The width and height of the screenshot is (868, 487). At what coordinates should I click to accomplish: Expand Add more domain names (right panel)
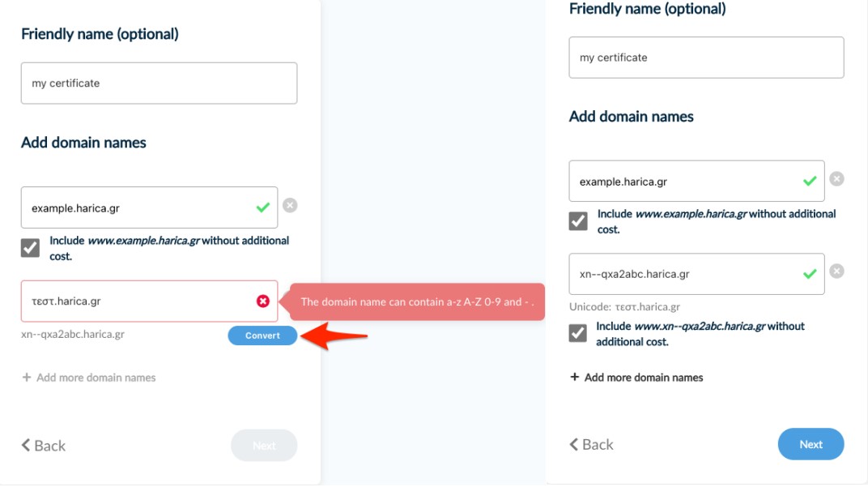[637, 378]
